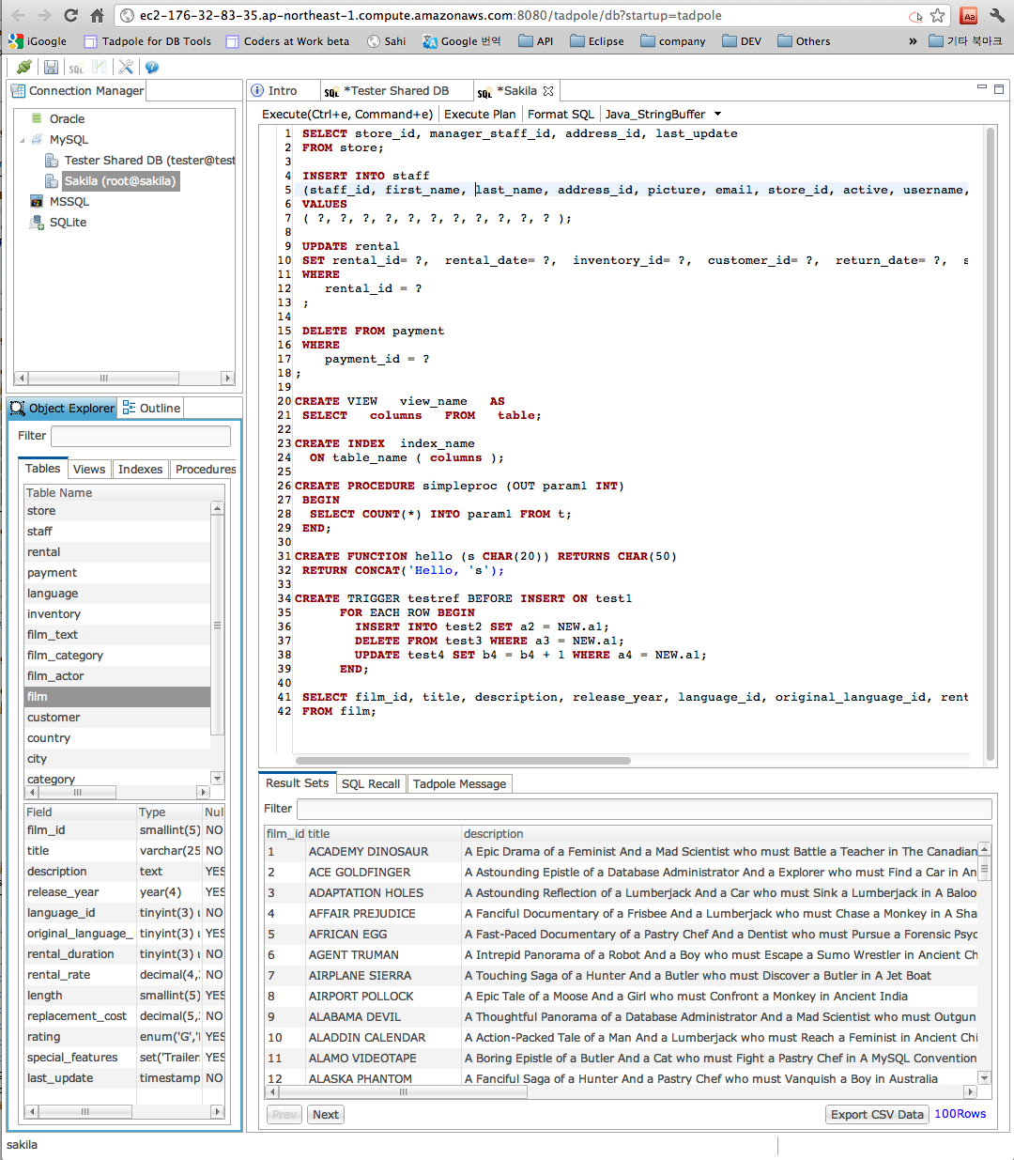Collapse the MySQL connection tree node
The height and width of the screenshot is (1160, 1014).
[23, 140]
